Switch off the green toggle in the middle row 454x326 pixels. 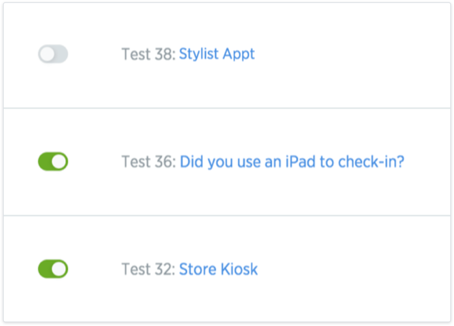click(x=53, y=162)
